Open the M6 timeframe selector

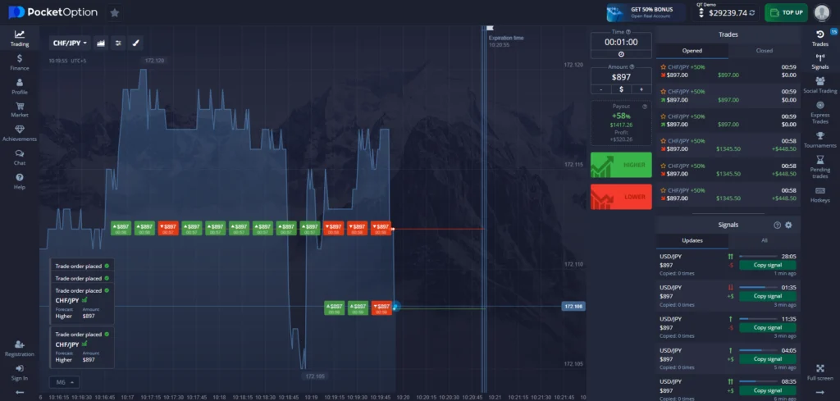click(x=65, y=382)
